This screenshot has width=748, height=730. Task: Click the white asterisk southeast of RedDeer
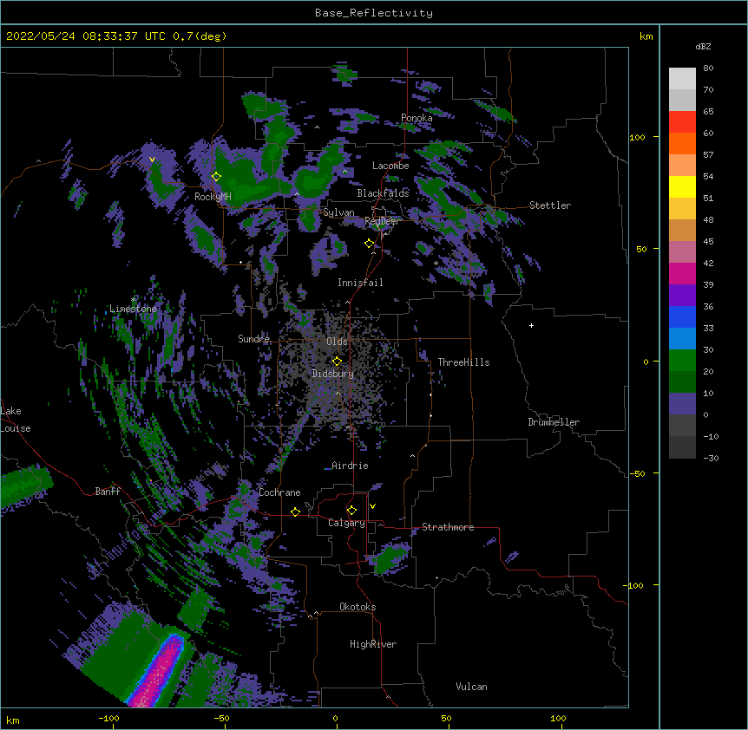point(436,264)
